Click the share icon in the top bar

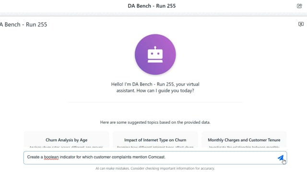click(299, 6)
